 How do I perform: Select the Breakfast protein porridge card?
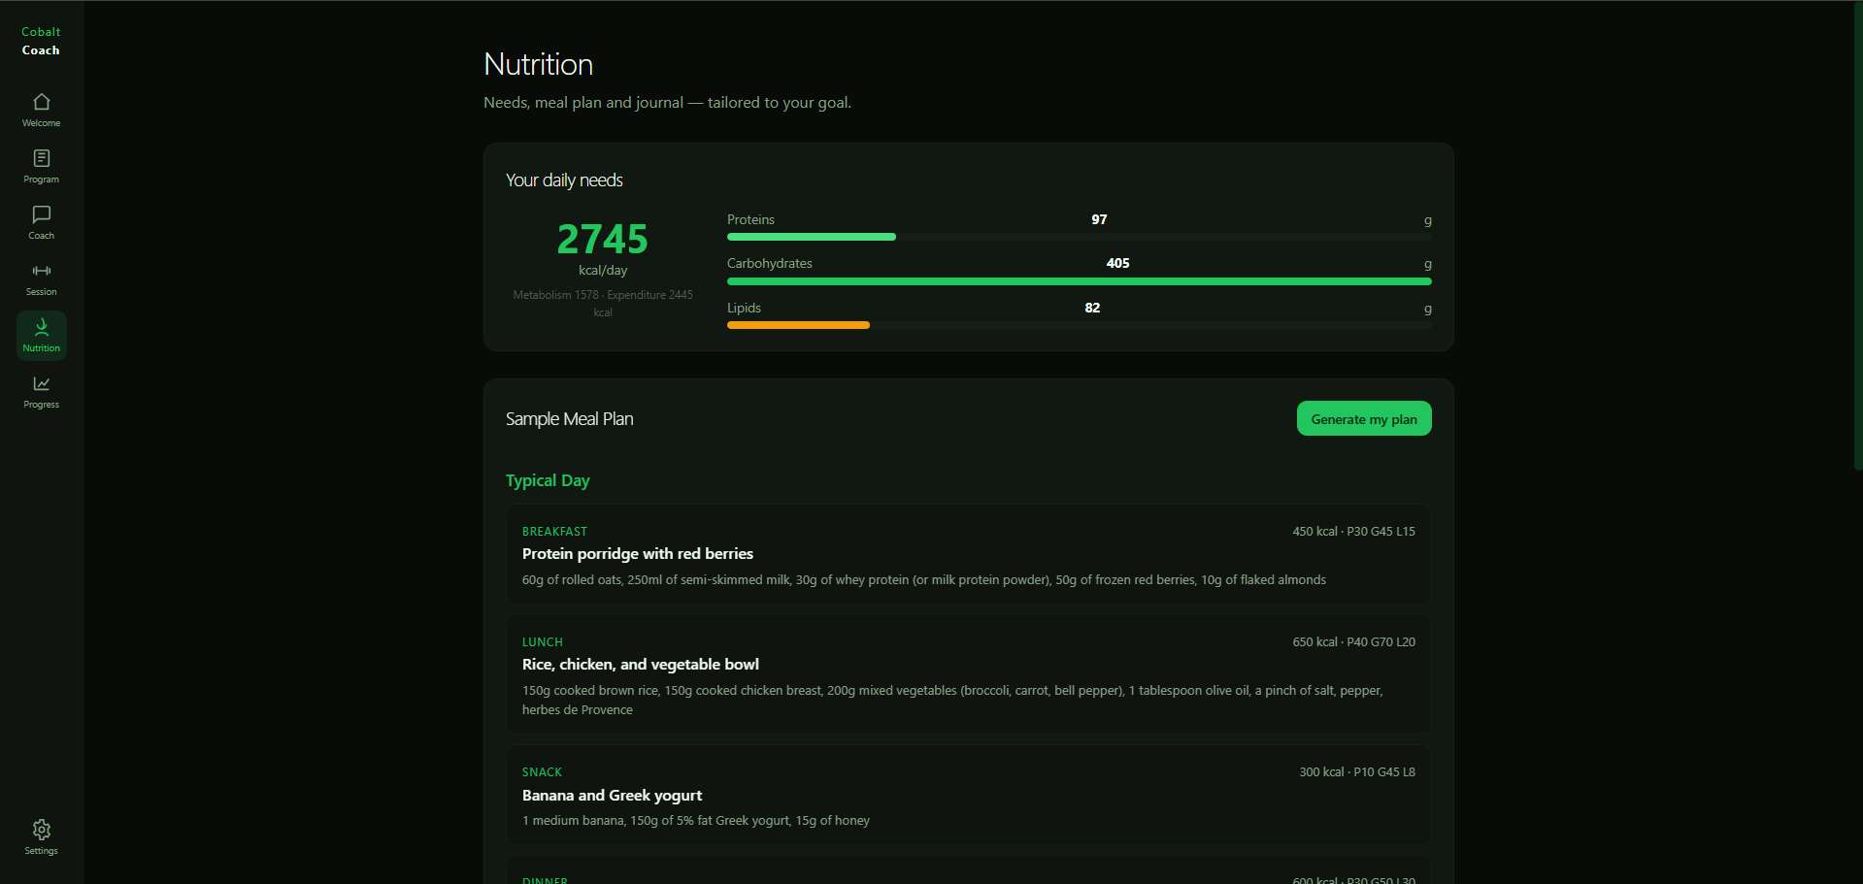(968, 554)
